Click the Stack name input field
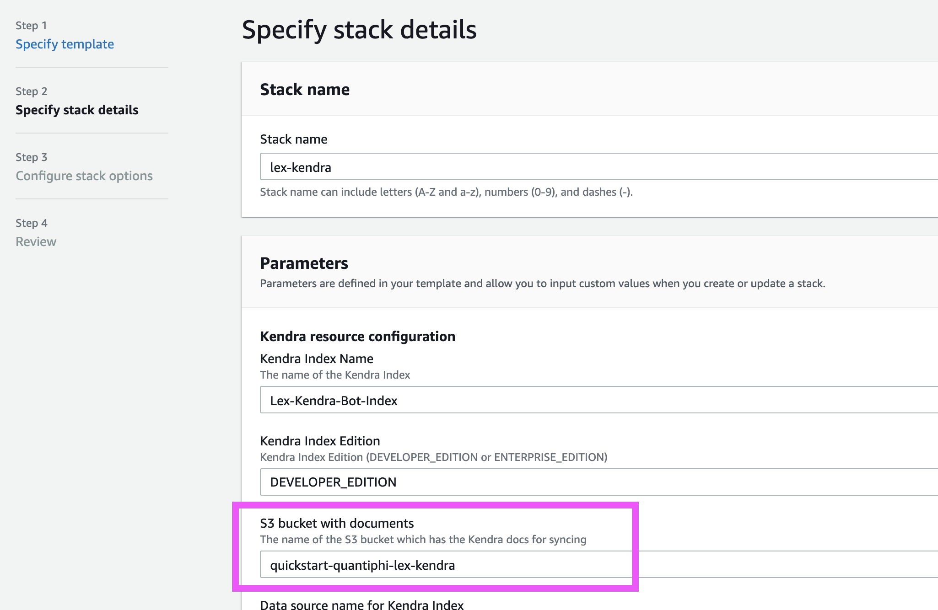The height and width of the screenshot is (610, 938). 595,167
